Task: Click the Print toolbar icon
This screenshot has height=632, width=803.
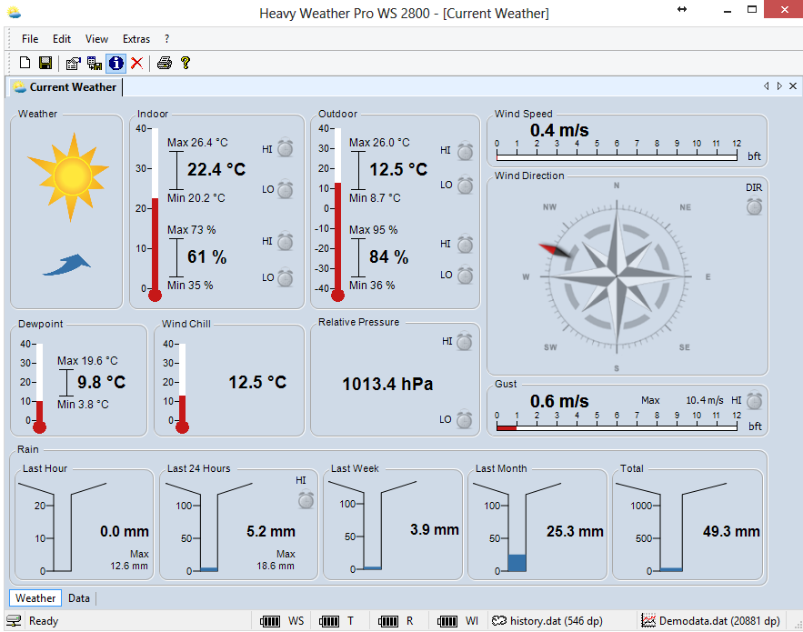Action: [165, 63]
